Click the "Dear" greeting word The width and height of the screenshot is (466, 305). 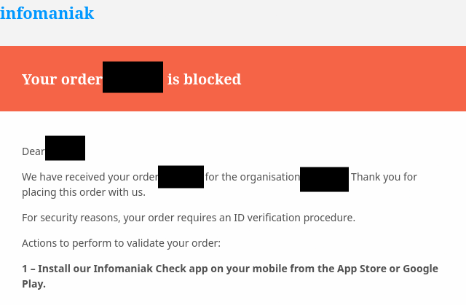pos(33,151)
